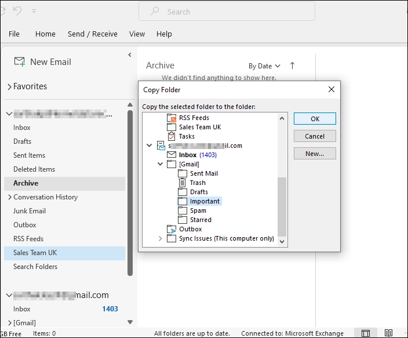Select Sent Mail folder icon in dialog
The width and height of the screenshot is (408, 338).
point(183,173)
